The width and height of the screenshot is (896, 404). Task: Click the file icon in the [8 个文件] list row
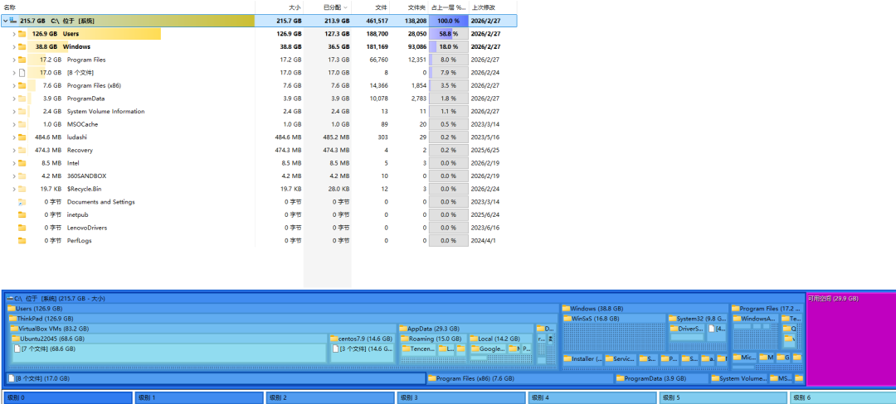pyautogui.click(x=22, y=72)
